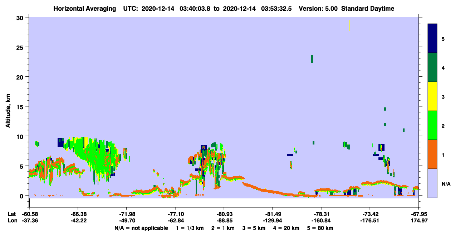Click the y-axis tick label '30'

(x=21, y=17)
